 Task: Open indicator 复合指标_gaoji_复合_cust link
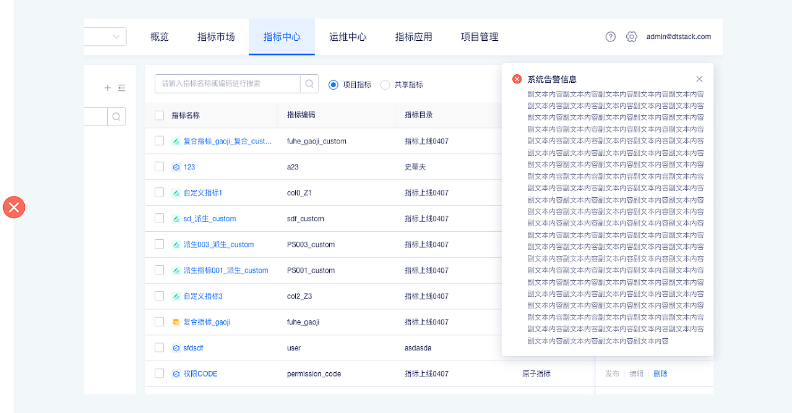228,141
